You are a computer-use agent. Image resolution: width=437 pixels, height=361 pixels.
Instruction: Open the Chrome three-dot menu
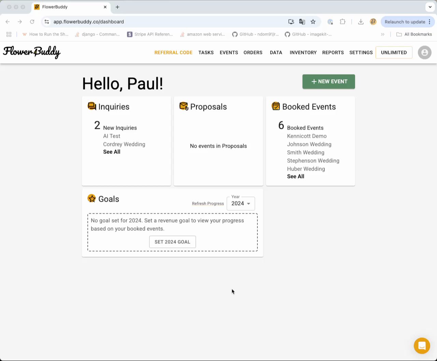coord(429,22)
